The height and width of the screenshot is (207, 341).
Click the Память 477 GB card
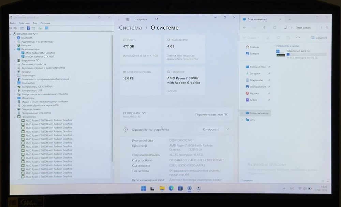(140, 49)
